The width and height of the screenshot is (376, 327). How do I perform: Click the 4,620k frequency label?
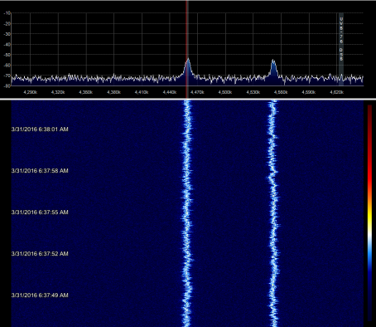[x=337, y=92]
